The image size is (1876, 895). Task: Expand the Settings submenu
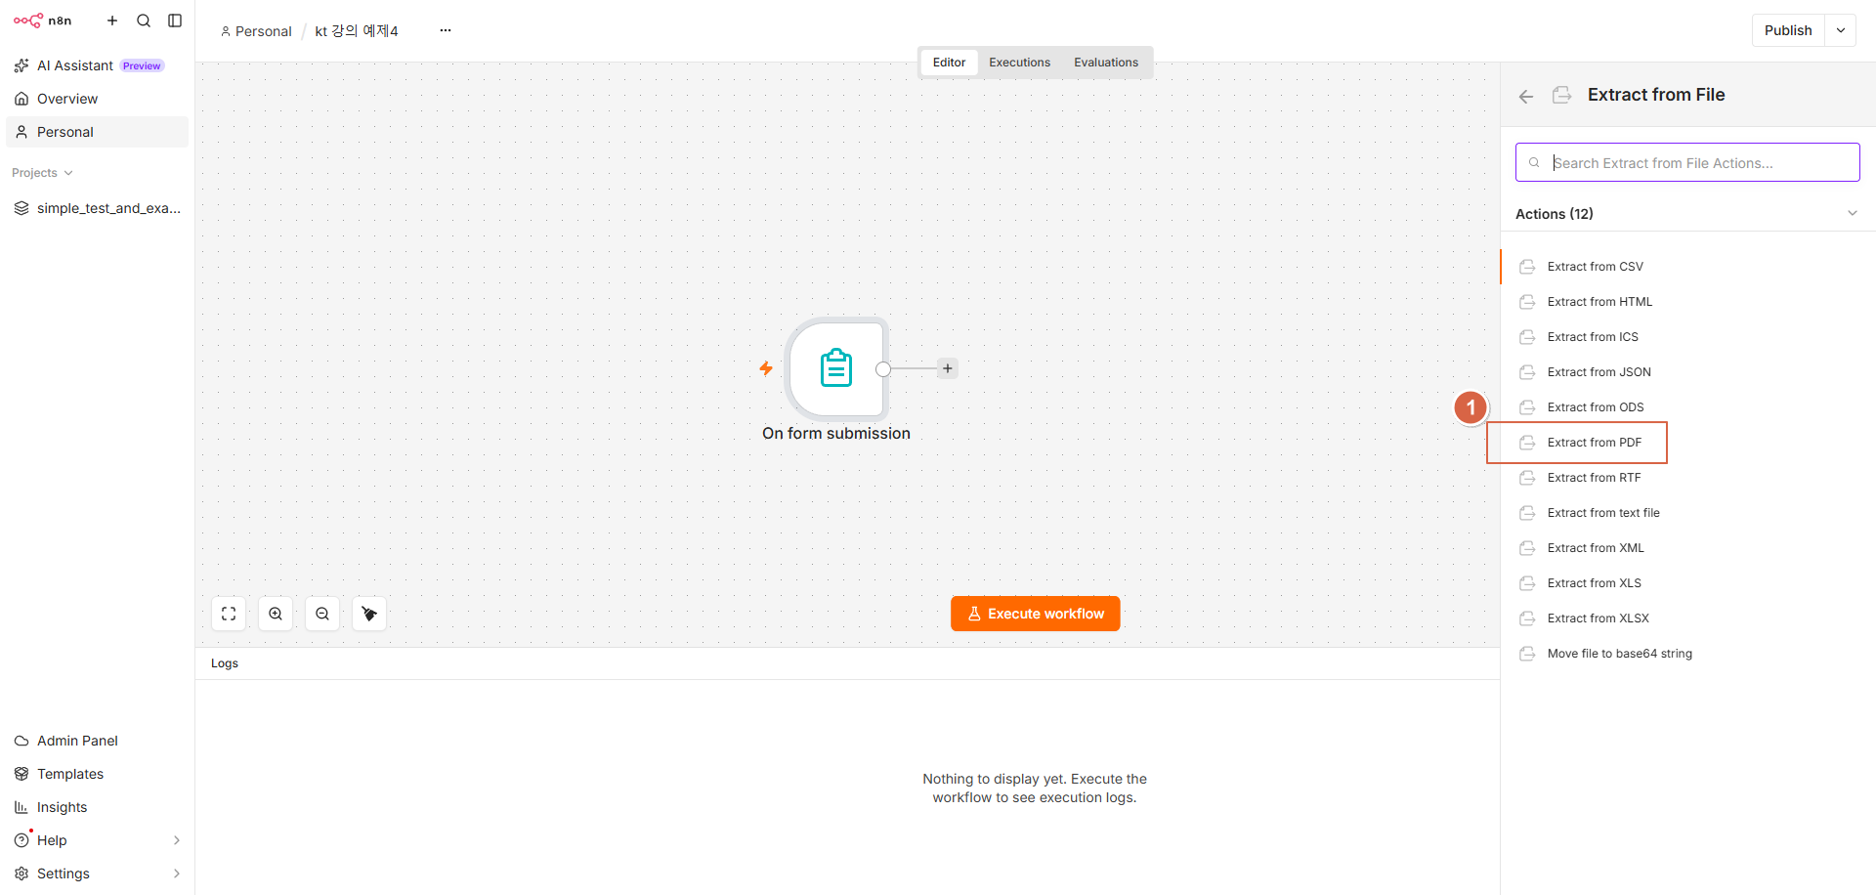tap(177, 874)
